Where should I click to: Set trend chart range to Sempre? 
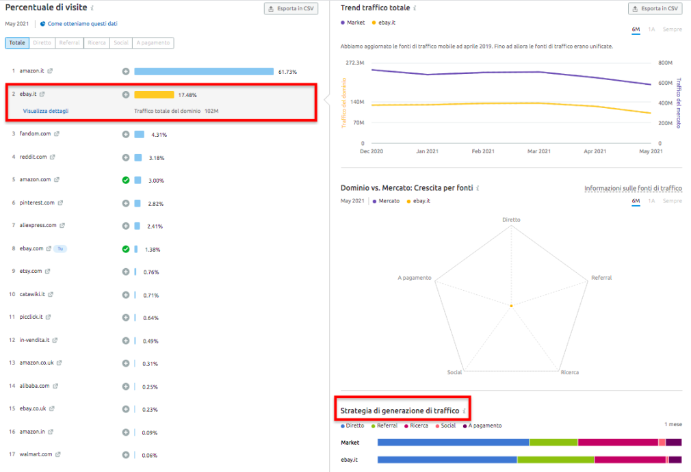click(x=673, y=29)
